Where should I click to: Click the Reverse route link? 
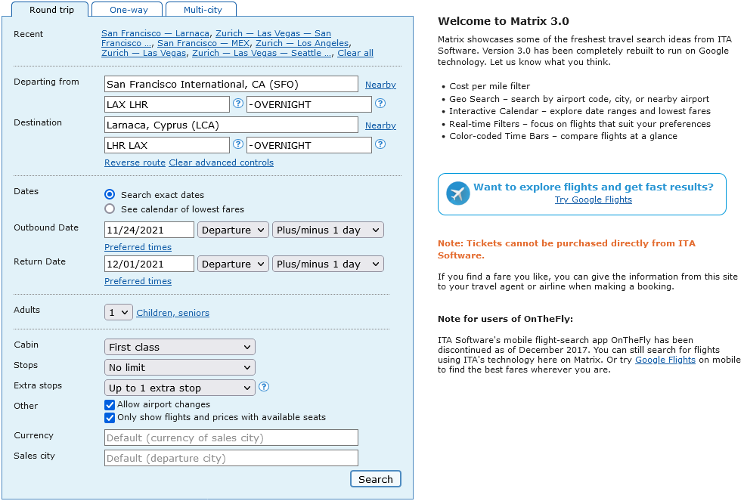click(135, 162)
